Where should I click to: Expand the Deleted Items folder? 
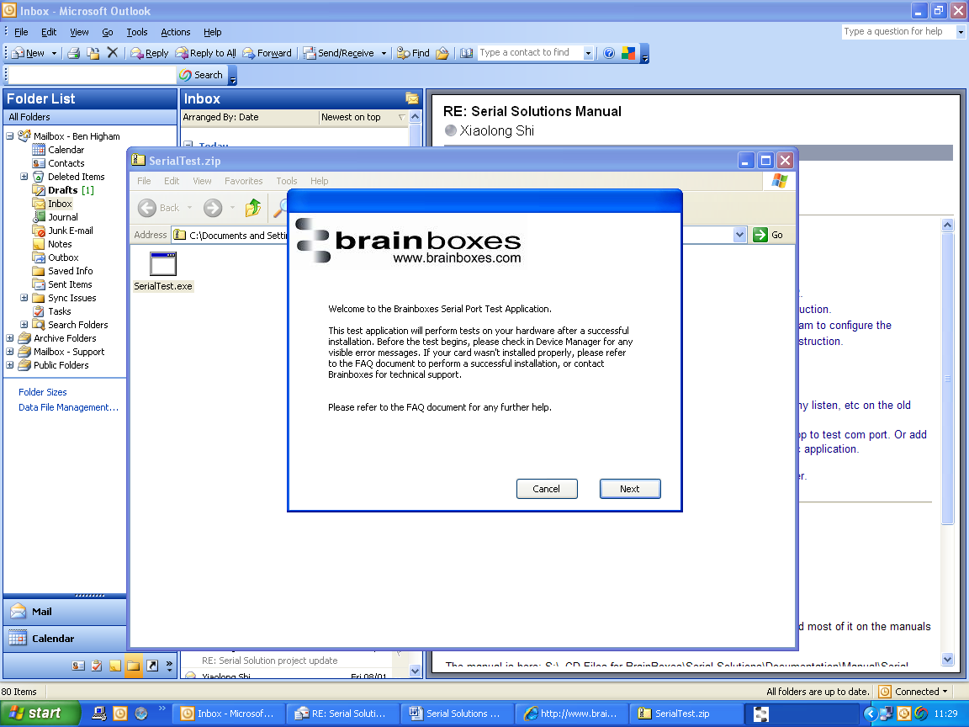24,176
